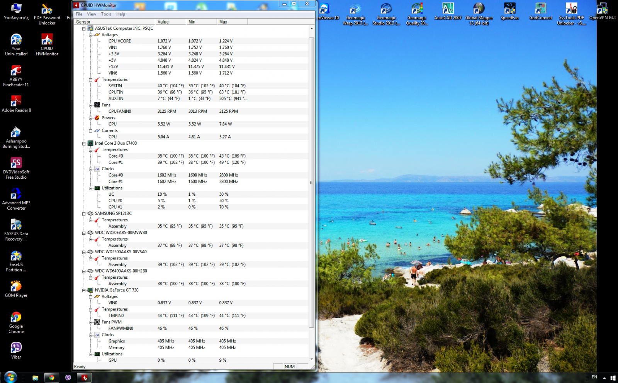Screen dimensions: 618x383
Task: Click the sensor list scroll-down arrow
Action: click(x=312, y=359)
